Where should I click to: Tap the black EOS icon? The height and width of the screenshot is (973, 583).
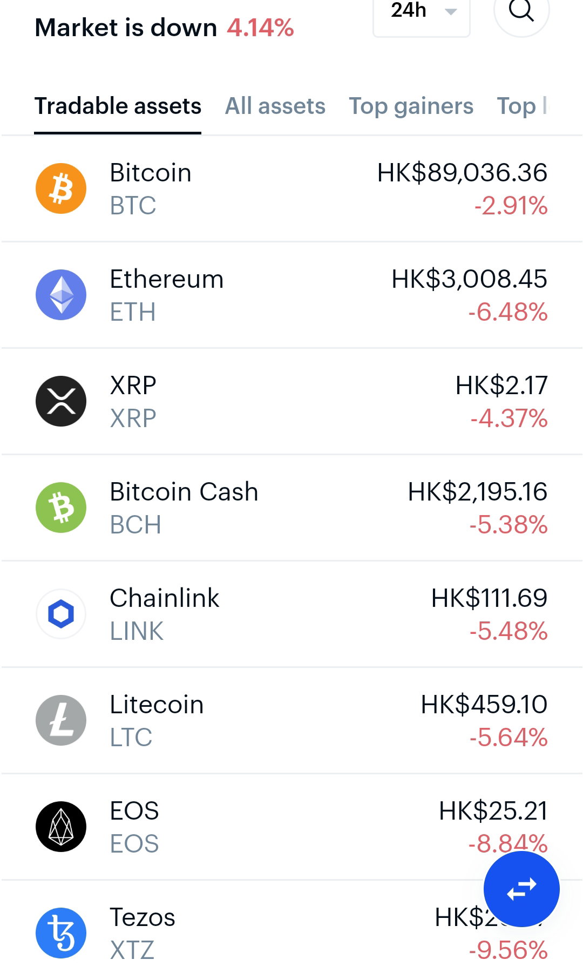[61, 827]
